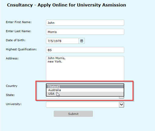
Task: Click the Address label
Action: tap(12, 58)
